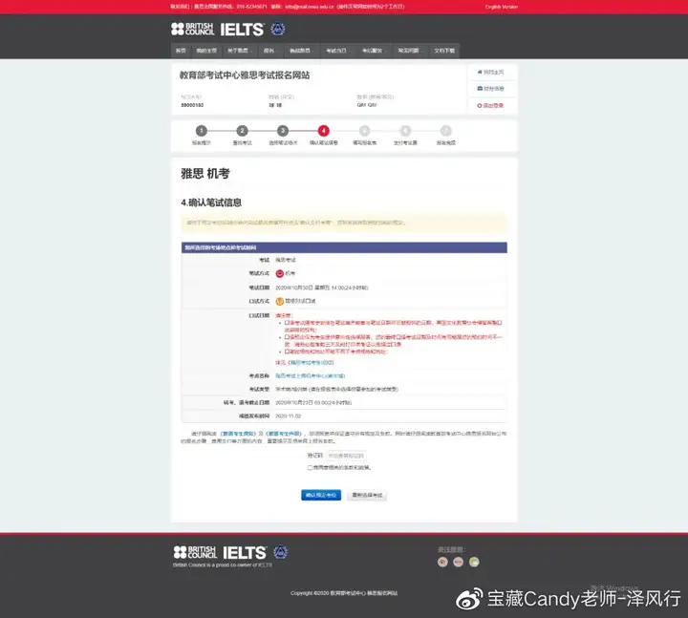Expand 考试当日 navigation dropdown
Screen dimensions: 688x618
[x=337, y=51]
